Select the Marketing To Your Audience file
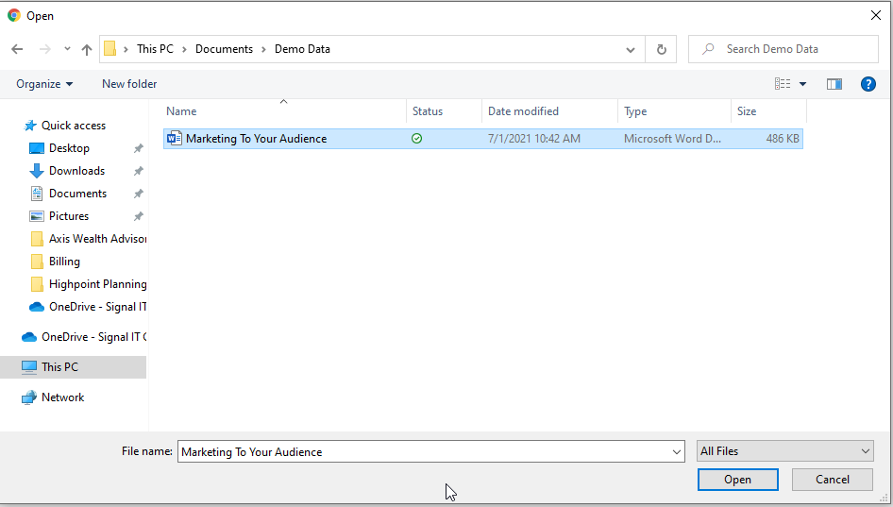Image resolution: width=893 pixels, height=507 pixels. pos(483,139)
